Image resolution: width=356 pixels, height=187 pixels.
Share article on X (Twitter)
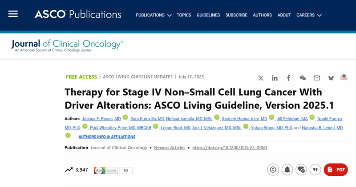[x=261, y=78]
